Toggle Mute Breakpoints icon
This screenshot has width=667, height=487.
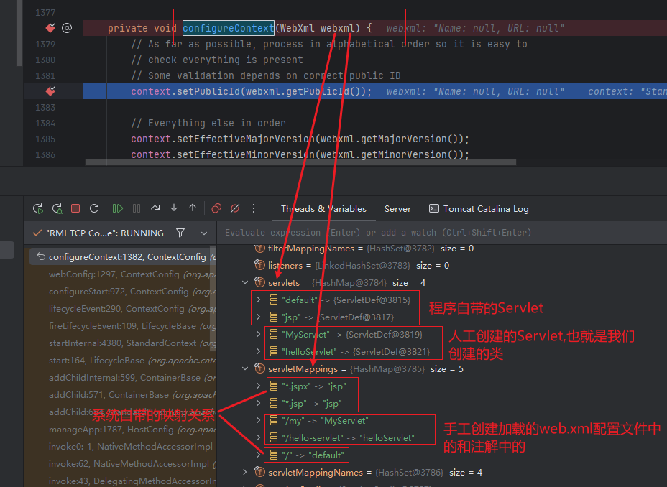tap(235, 208)
